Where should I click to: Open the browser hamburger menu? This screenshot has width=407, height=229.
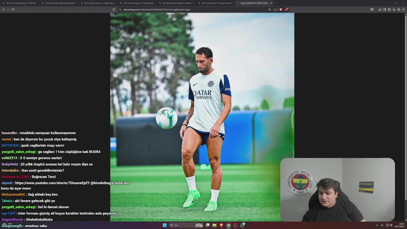[x=404, y=10]
